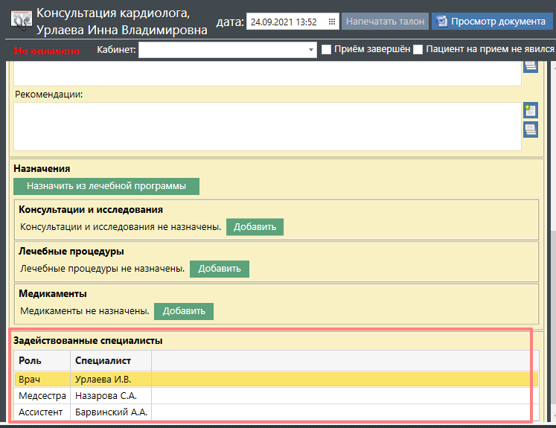
Task: Click into the date and time field
Action: pos(285,22)
